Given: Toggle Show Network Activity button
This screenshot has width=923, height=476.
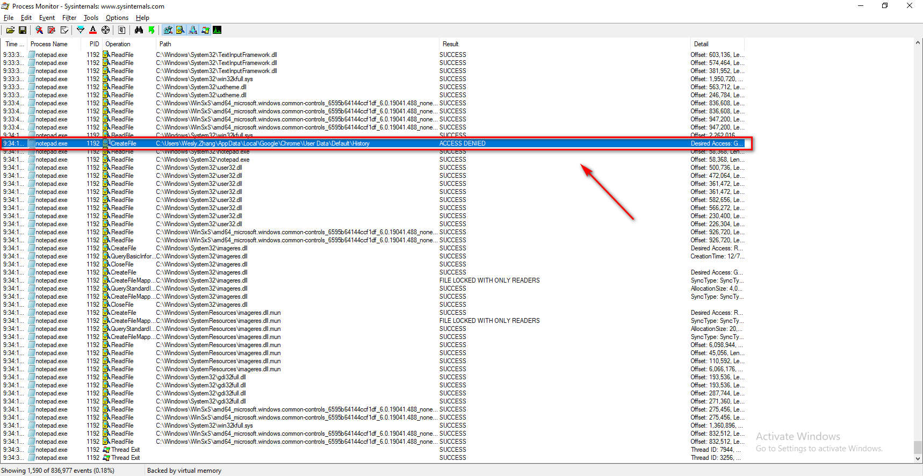Looking at the screenshot, I should click(193, 30).
